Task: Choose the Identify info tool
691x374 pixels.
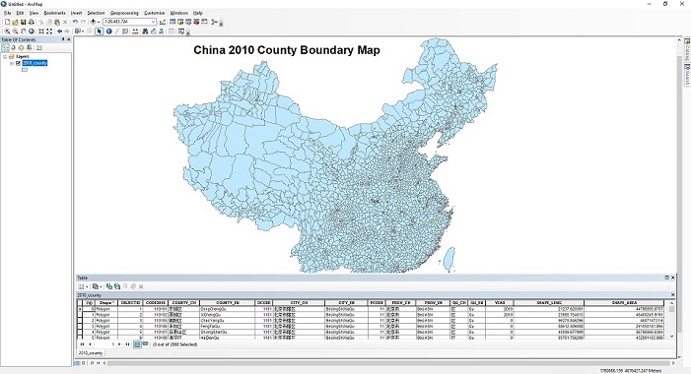Action: pyautogui.click(x=108, y=31)
